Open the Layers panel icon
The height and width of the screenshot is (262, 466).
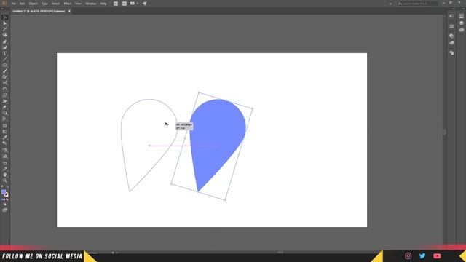coord(461,23)
